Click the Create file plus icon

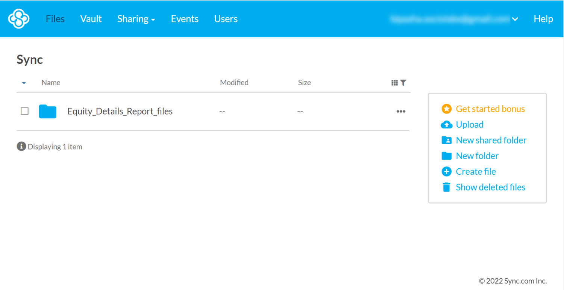tap(446, 172)
